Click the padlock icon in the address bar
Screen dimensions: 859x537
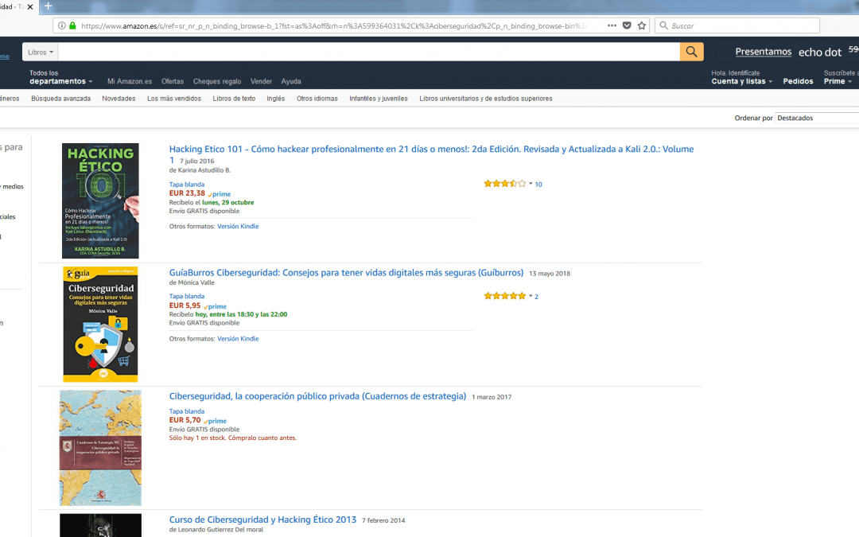point(72,25)
